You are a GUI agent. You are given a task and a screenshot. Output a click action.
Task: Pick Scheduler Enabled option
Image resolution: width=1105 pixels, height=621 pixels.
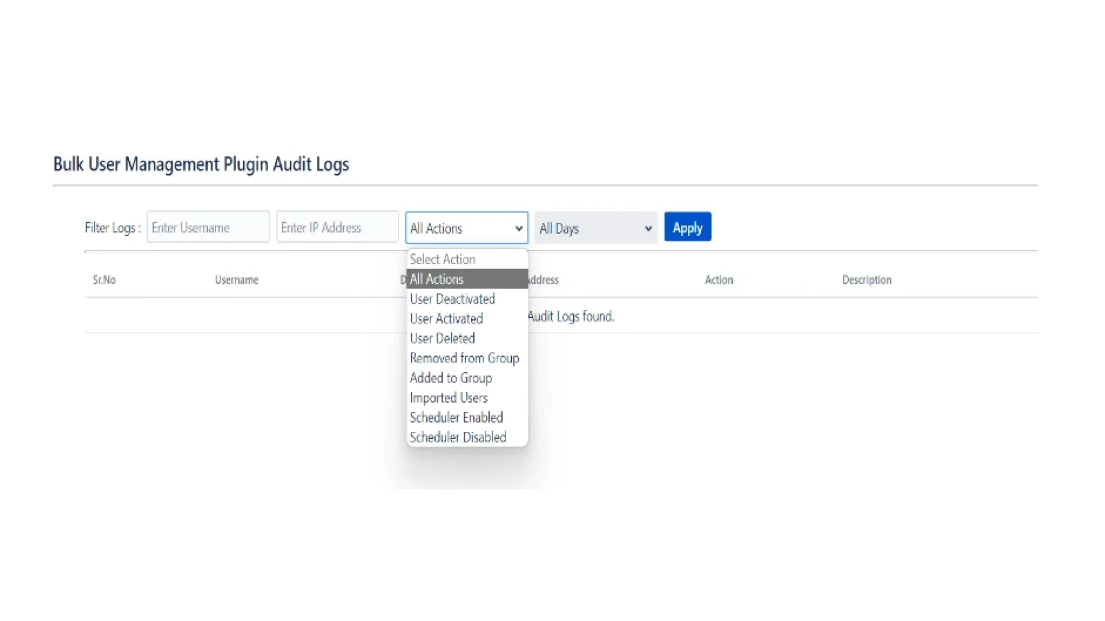click(457, 417)
